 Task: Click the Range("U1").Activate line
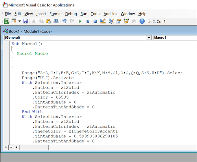tap(48, 78)
